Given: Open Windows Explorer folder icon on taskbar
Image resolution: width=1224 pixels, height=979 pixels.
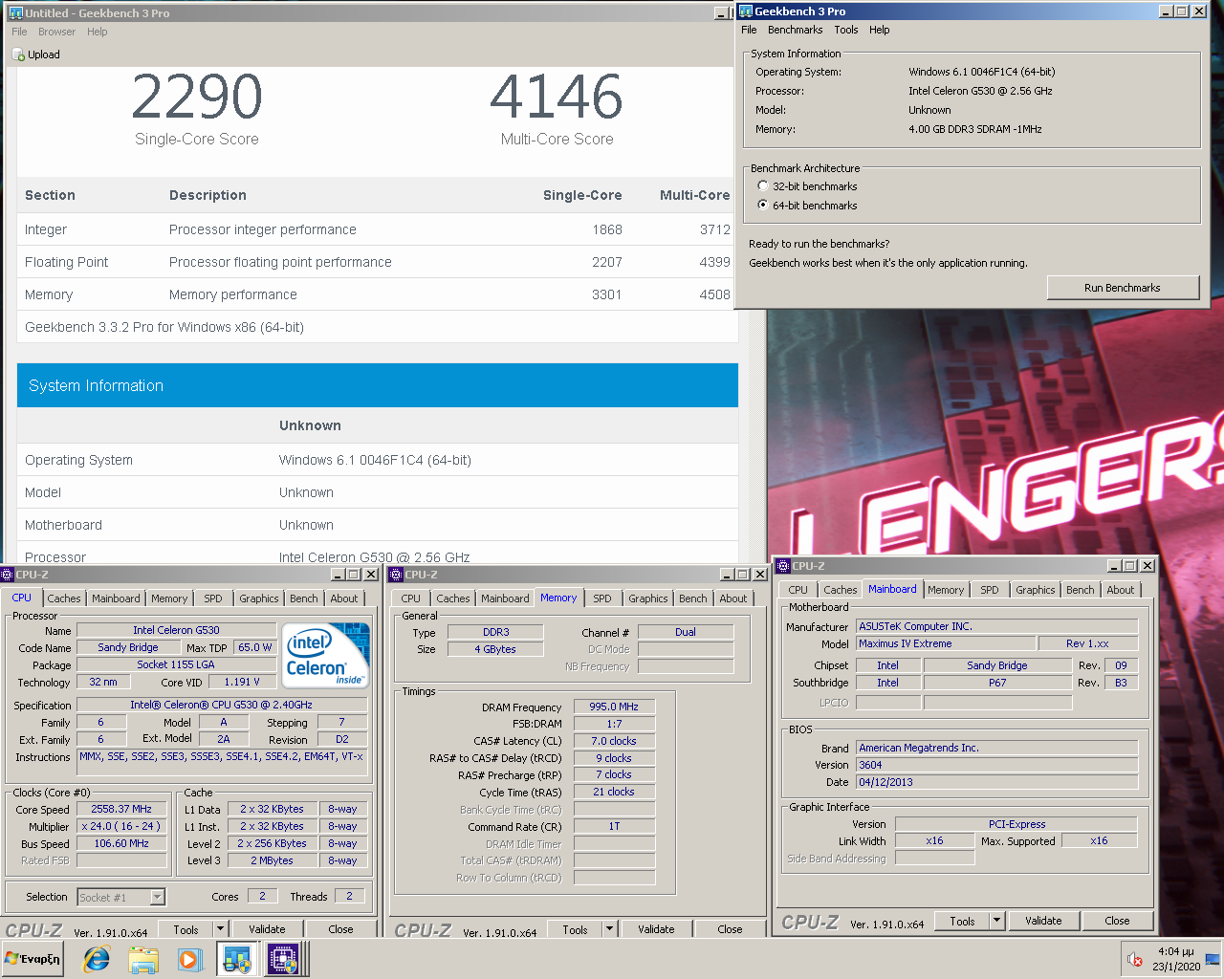Looking at the screenshot, I should click(142, 959).
